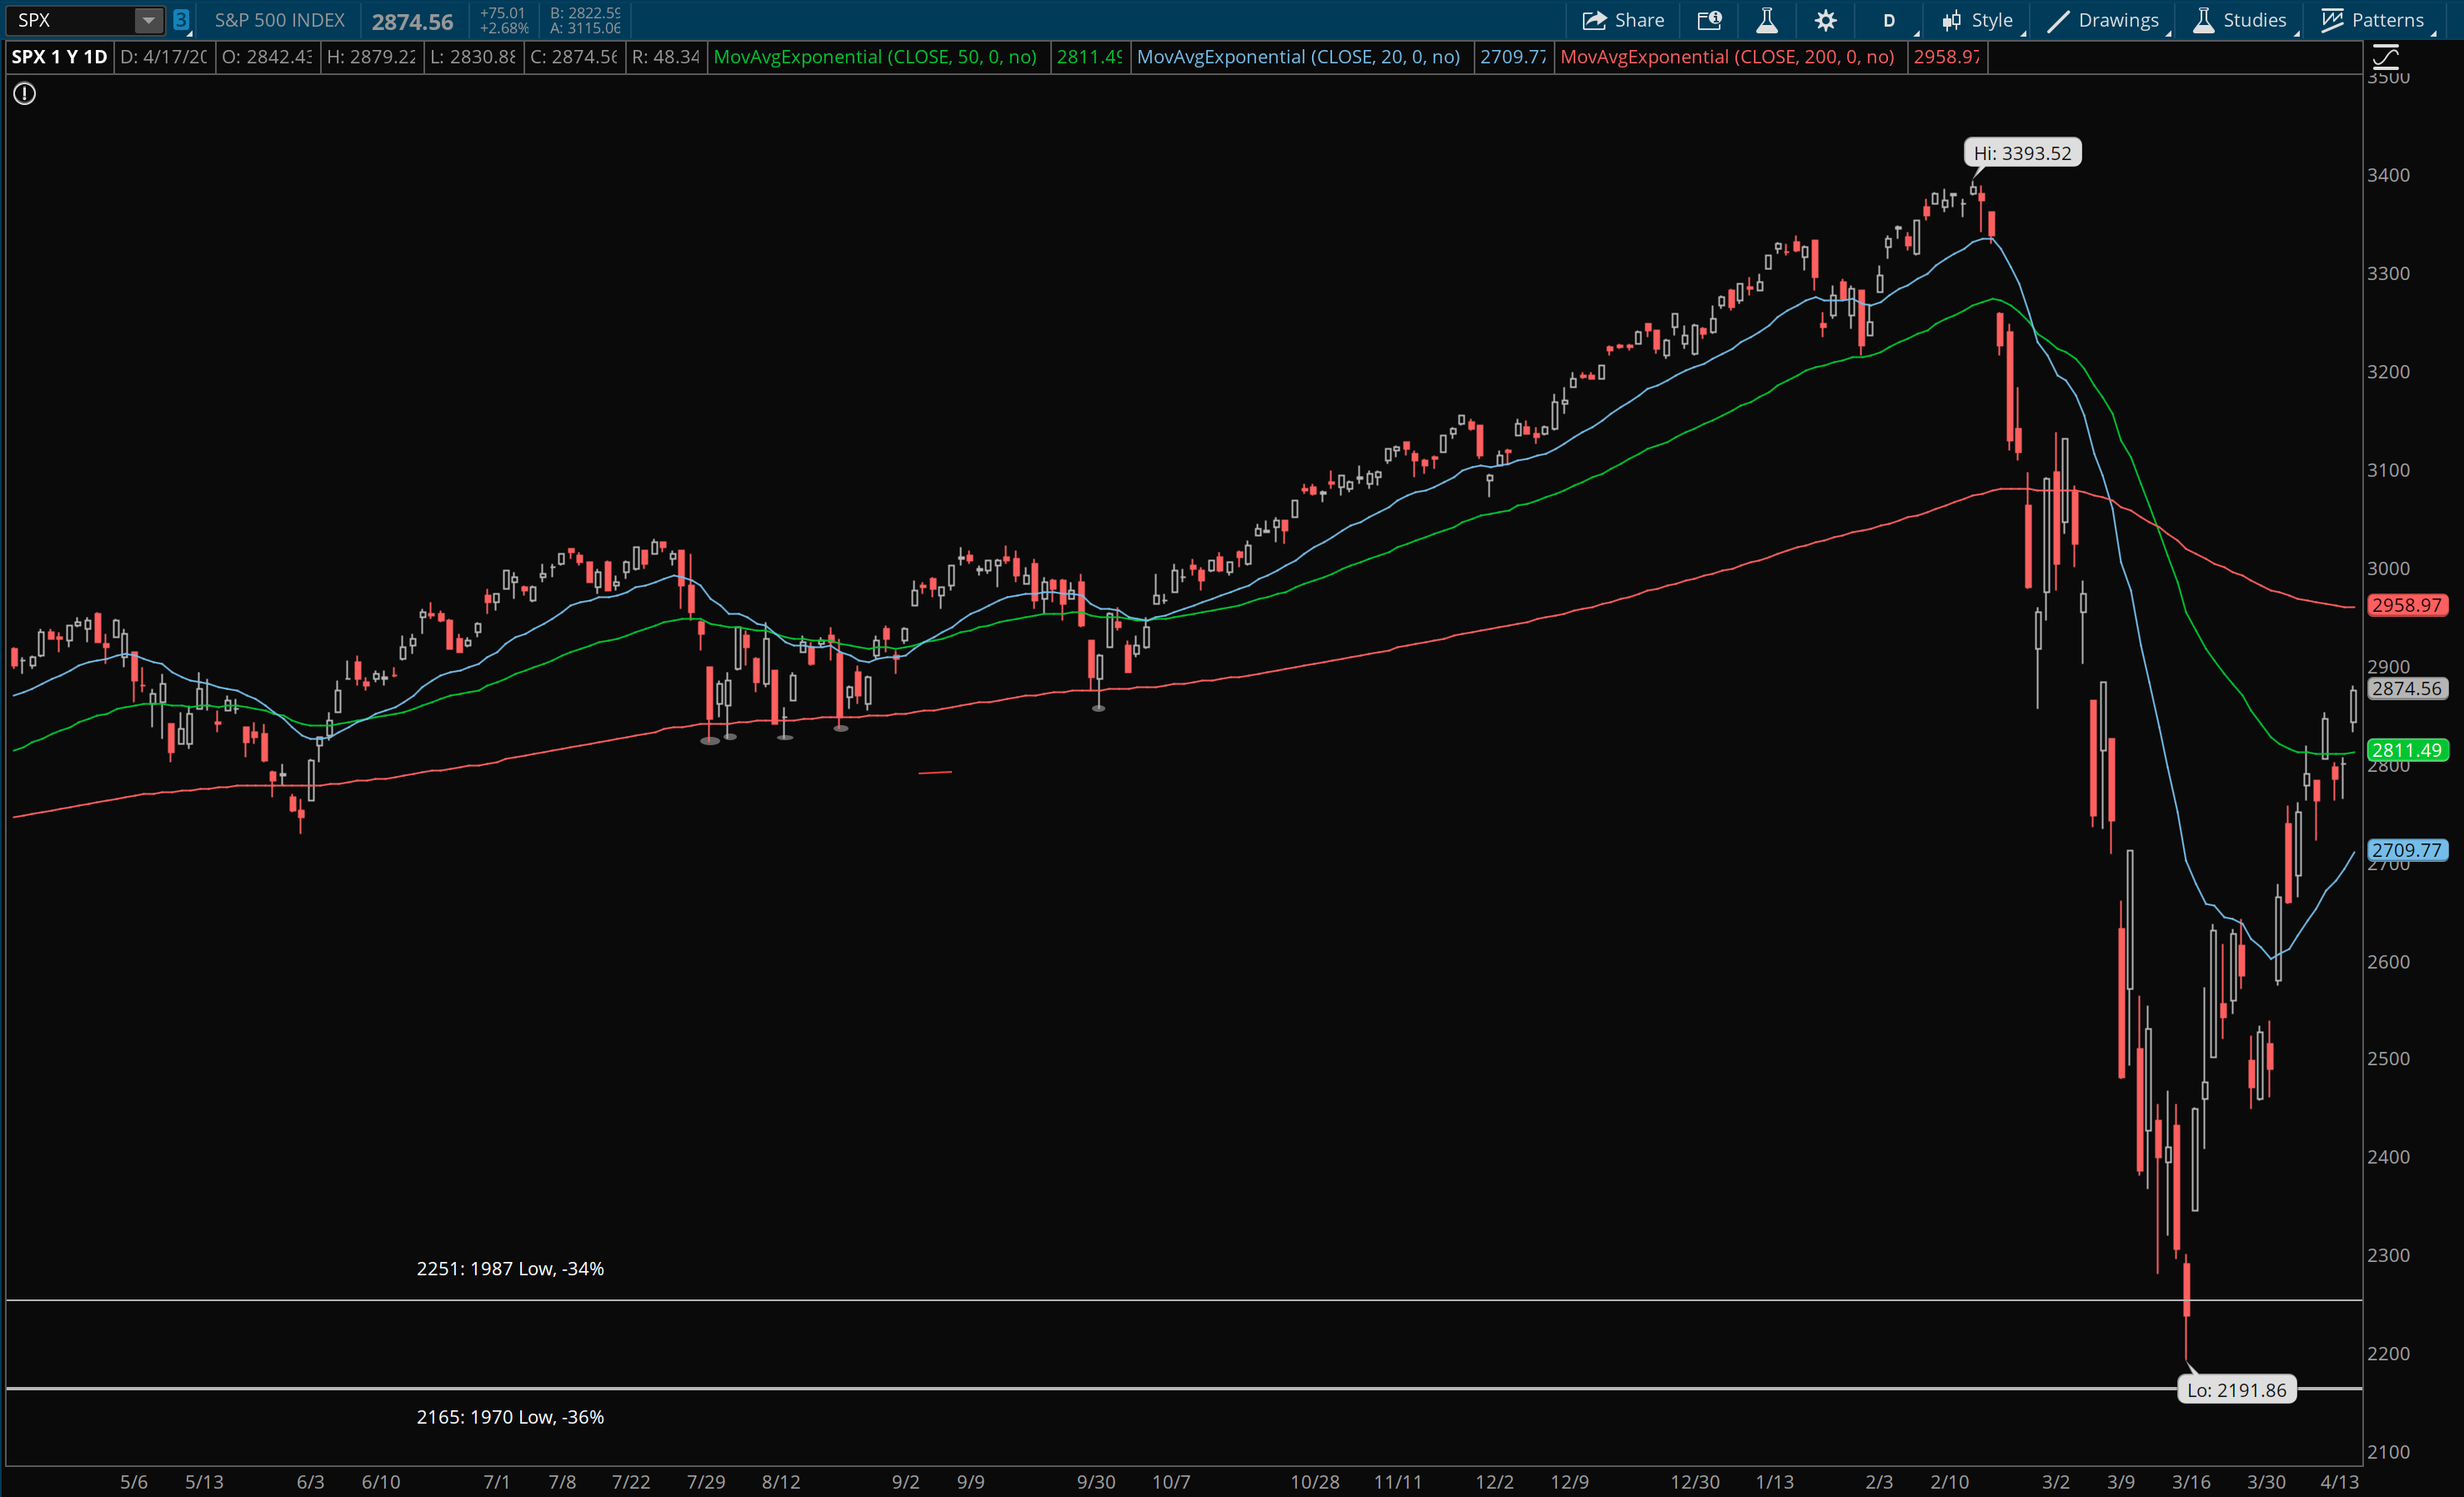Image resolution: width=2464 pixels, height=1497 pixels.
Task: Click the blue 2709.77 value in the status line
Action: pos(1513,57)
